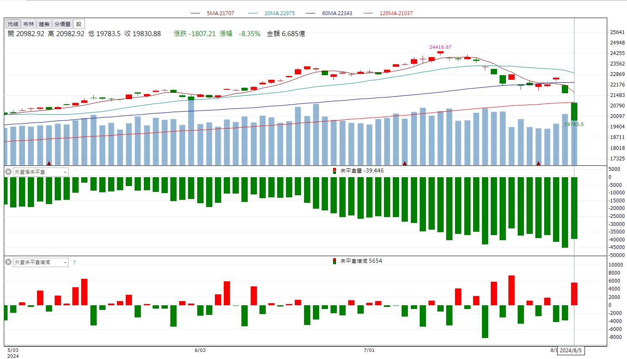Click the dark red triangle marker near August
627x359 pixels.
(538, 163)
